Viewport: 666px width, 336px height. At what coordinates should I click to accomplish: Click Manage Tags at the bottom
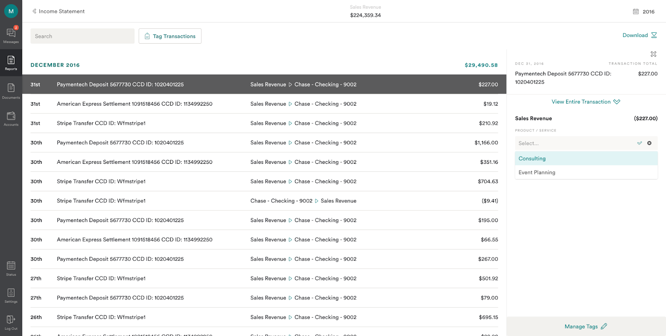586,326
